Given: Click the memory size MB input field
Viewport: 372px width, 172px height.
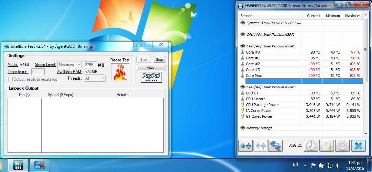Looking at the screenshot, I should pyautogui.click(x=90, y=65).
